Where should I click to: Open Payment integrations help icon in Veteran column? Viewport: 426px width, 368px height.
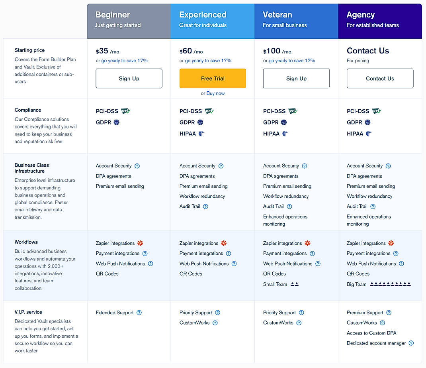[x=312, y=253]
